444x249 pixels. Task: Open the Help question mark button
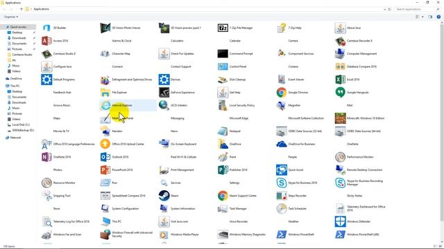pos(438,17)
